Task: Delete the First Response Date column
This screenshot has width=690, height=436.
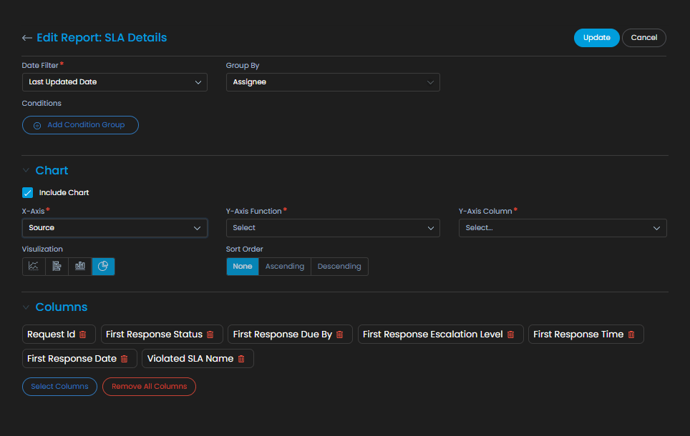Action: 125,359
